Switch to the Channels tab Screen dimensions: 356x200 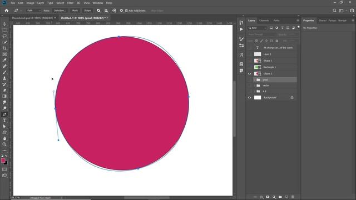pyautogui.click(x=264, y=21)
